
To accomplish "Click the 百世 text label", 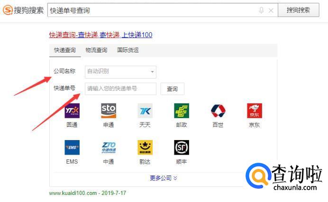I will point(218,125).
